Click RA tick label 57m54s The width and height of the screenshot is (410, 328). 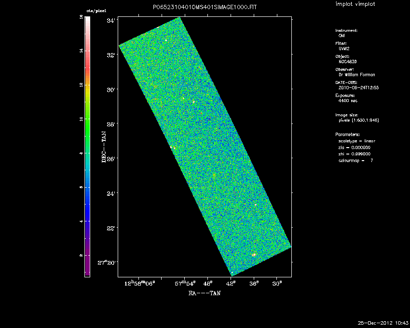pyautogui.click(x=185, y=283)
